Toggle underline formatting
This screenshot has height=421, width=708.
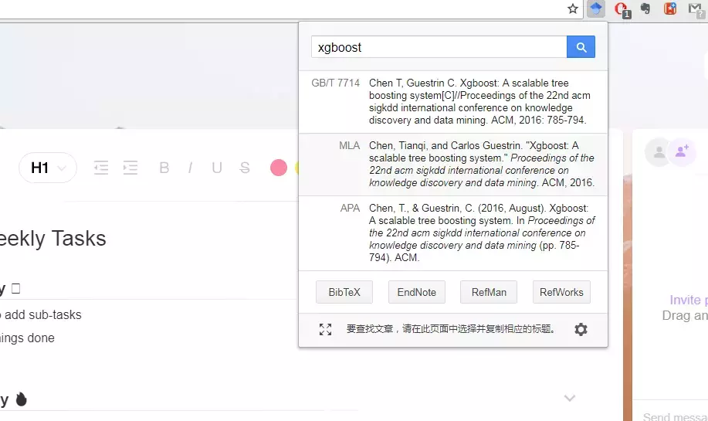(x=217, y=168)
